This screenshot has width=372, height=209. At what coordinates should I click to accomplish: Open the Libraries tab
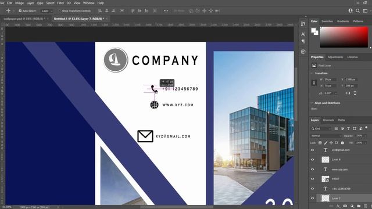point(352,57)
